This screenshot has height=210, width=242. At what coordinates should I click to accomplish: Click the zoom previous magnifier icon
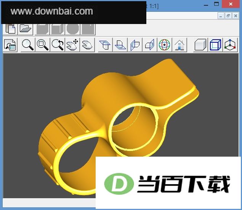point(58,45)
